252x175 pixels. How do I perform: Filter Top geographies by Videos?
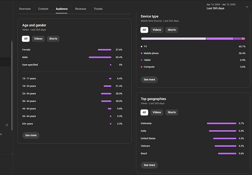[157, 112]
